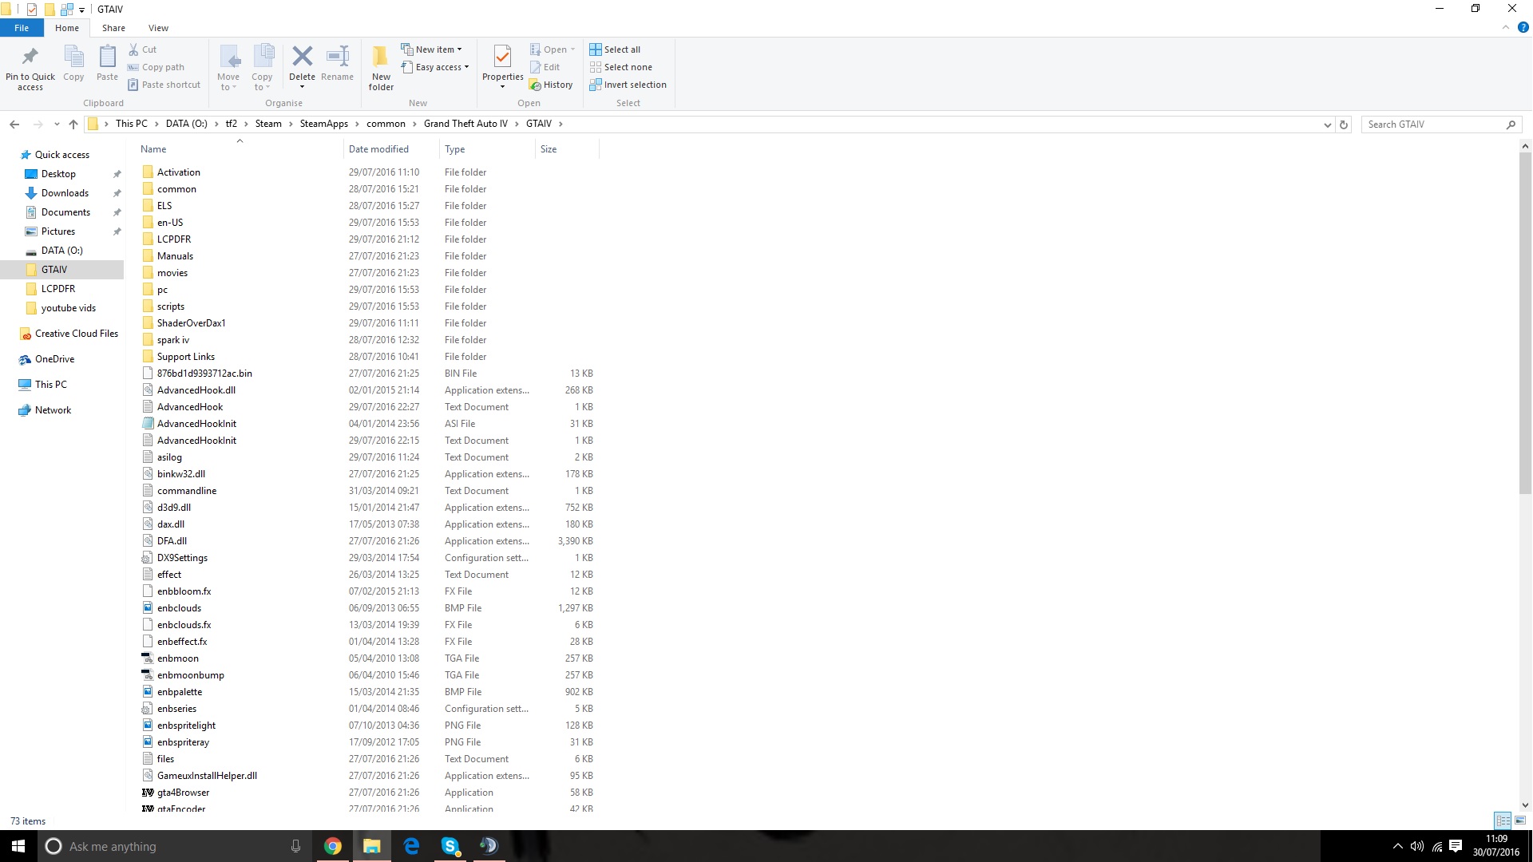Click the Refresh button beside address bar
Image resolution: width=1533 pixels, height=862 pixels.
1344,125
